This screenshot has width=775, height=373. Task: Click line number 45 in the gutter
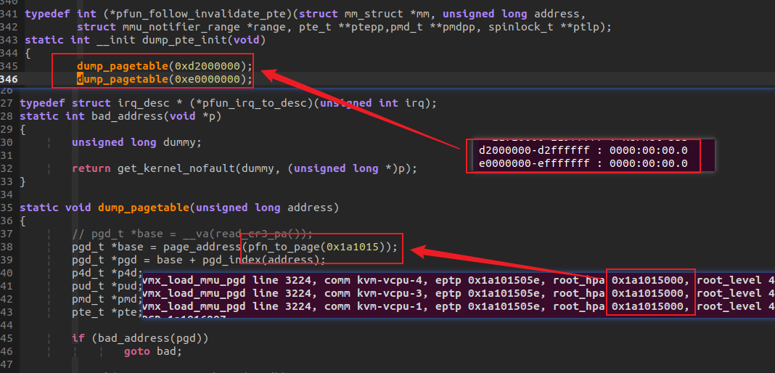(x=7, y=338)
